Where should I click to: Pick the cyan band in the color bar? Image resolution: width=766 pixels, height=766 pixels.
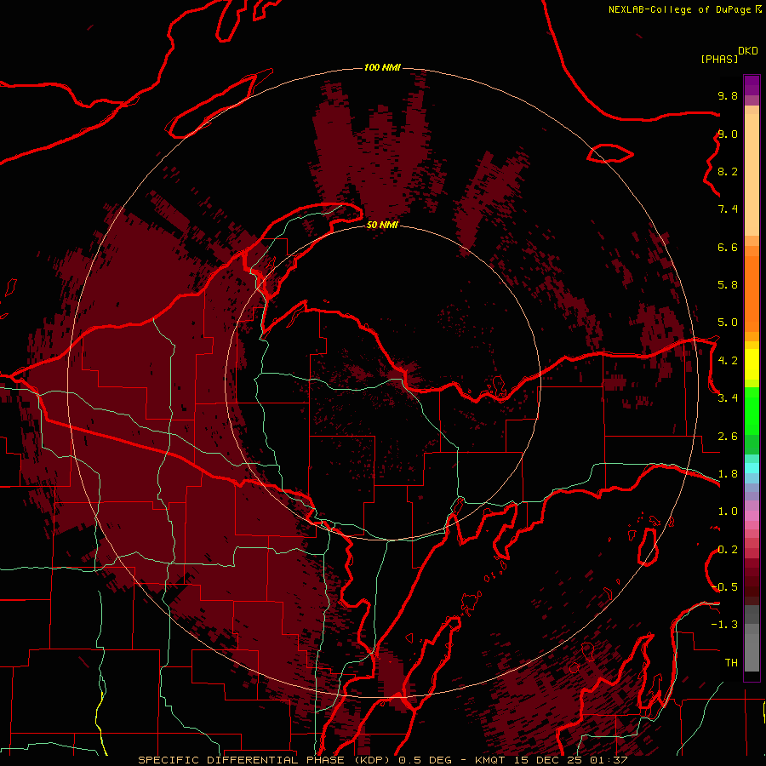[752, 468]
